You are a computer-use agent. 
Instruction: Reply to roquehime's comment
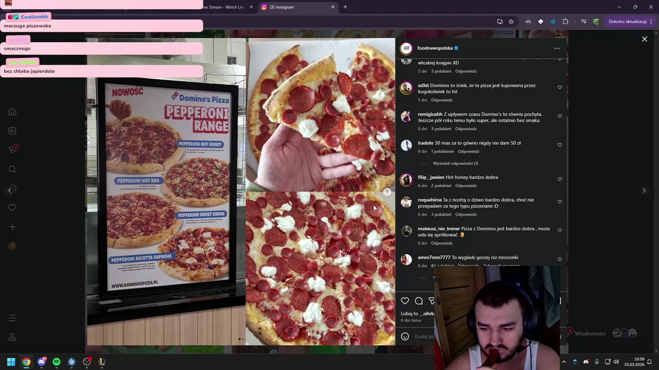[465, 214]
